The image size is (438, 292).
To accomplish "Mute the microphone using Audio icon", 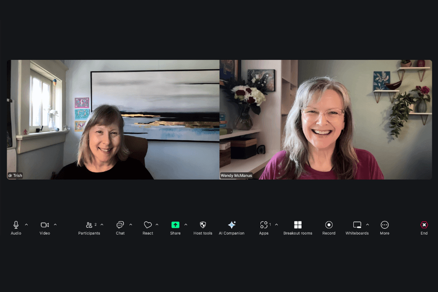I will click(16, 225).
